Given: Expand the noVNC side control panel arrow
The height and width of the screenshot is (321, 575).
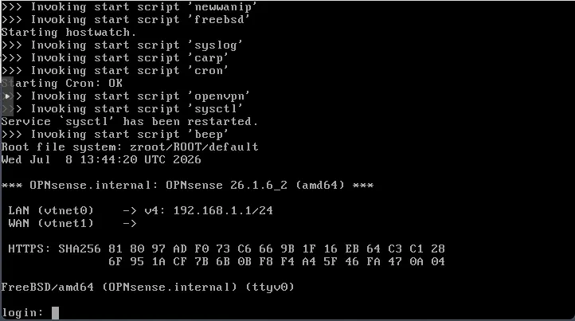Looking at the screenshot, I should click(7, 96).
